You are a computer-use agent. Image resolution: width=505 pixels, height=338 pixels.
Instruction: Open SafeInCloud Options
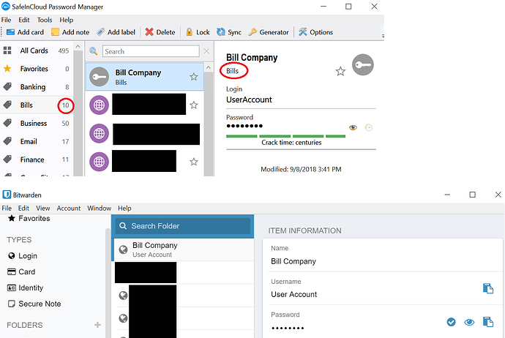point(315,32)
